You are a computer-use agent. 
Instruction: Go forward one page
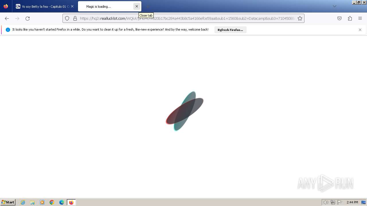tap(17, 18)
